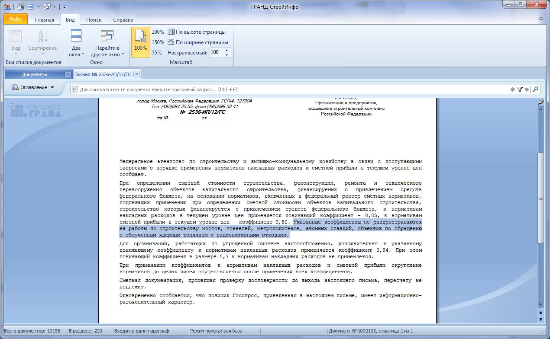The height and width of the screenshot is (339, 550).
Task: Increase custom zoom with up spinner
Action: [227, 51]
